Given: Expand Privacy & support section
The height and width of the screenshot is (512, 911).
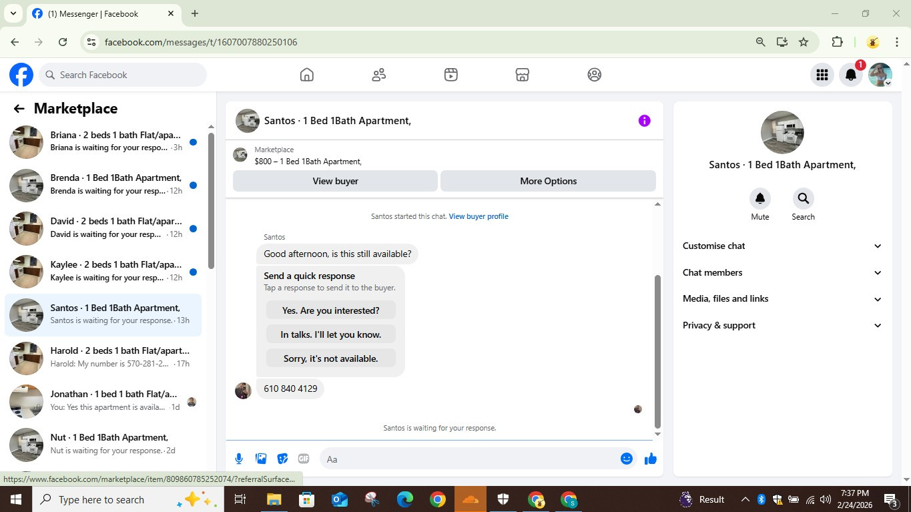Looking at the screenshot, I should (x=782, y=325).
